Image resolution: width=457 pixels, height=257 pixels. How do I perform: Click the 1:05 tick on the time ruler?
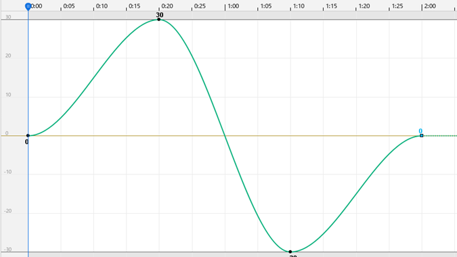[266, 6]
